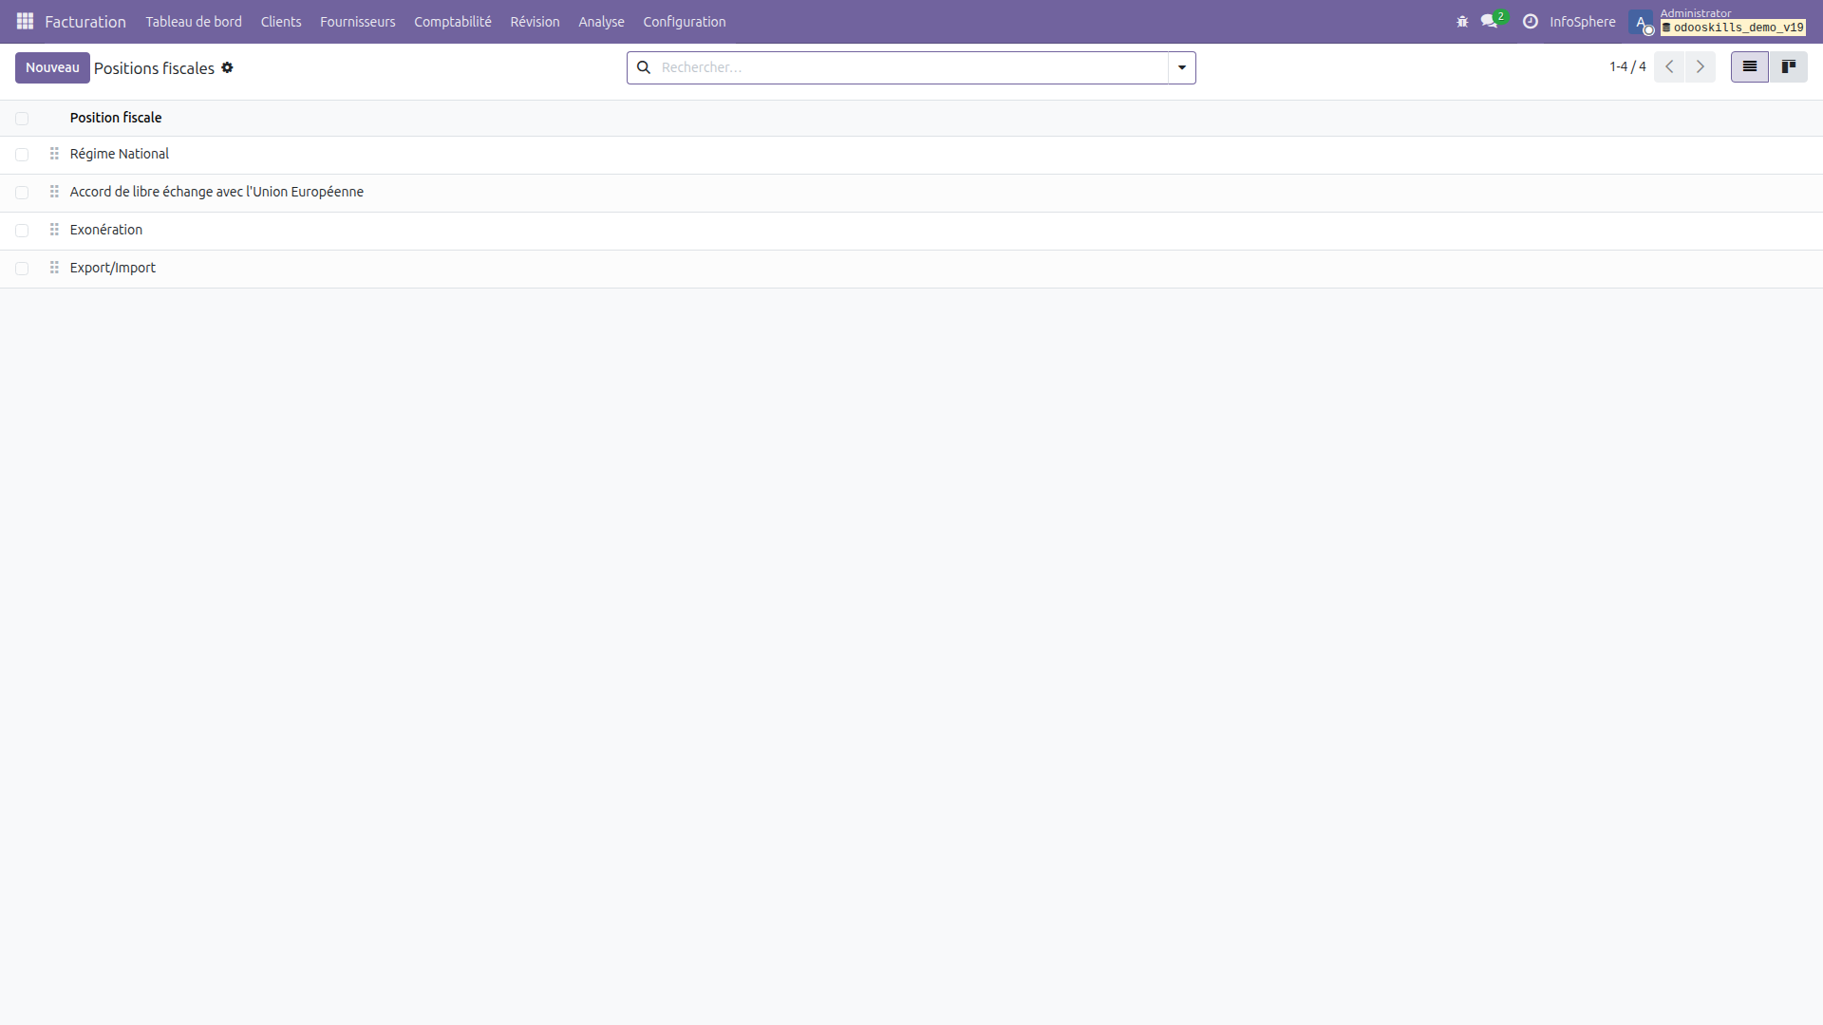Check the Régime National row checkbox
The width and height of the screenshot is (1823, 1025).
(22, 154)
